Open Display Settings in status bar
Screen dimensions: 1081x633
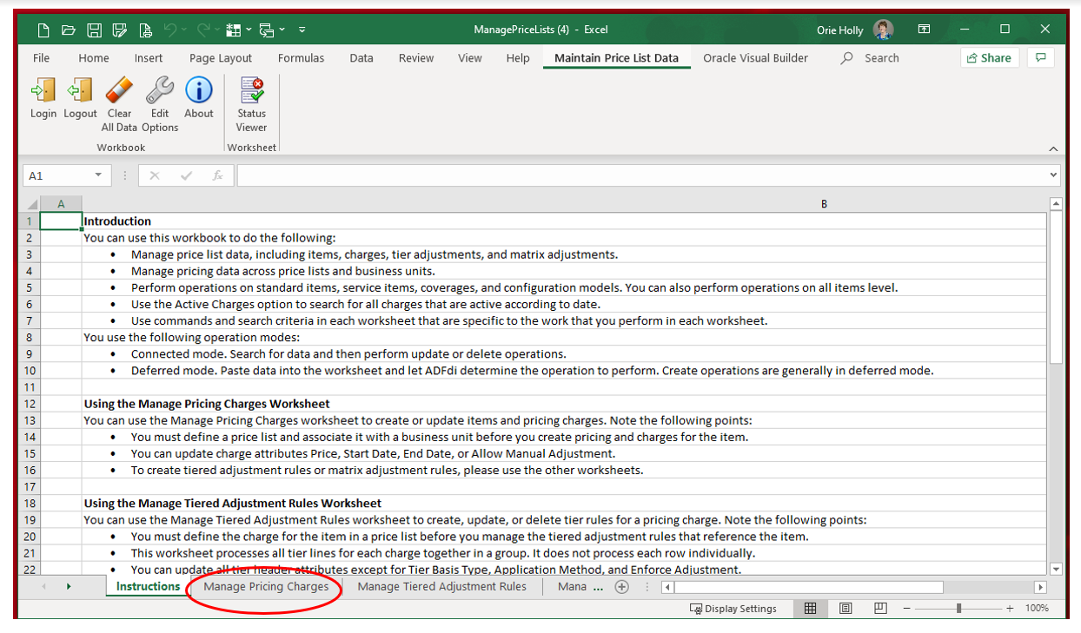733,609
